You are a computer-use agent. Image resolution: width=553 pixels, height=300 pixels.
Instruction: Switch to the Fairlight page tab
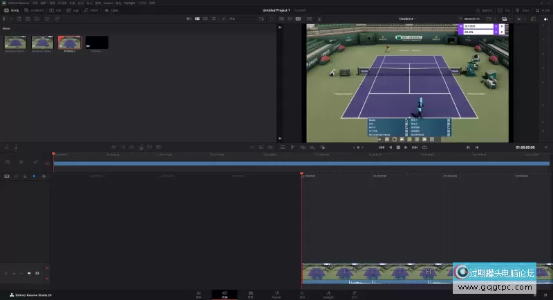[328, 294]
